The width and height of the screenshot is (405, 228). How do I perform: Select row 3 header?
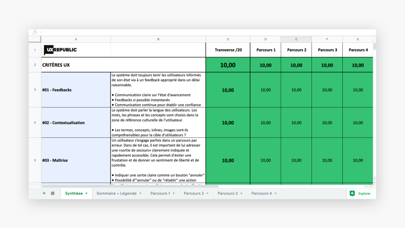point(35,90)
